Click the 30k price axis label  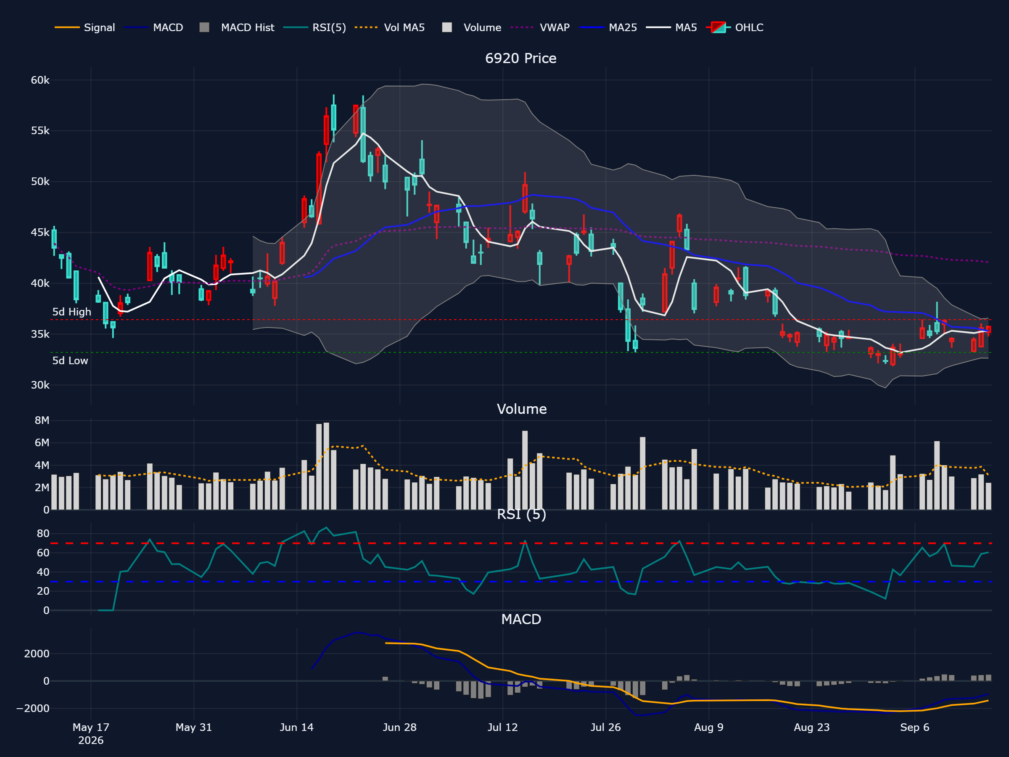click(x=40, y=385)
